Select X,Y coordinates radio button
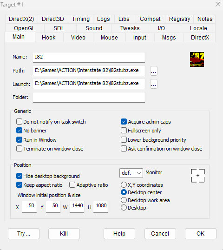Screen dimensions: 223x250 pyautogui.click(x=124, y=185)
